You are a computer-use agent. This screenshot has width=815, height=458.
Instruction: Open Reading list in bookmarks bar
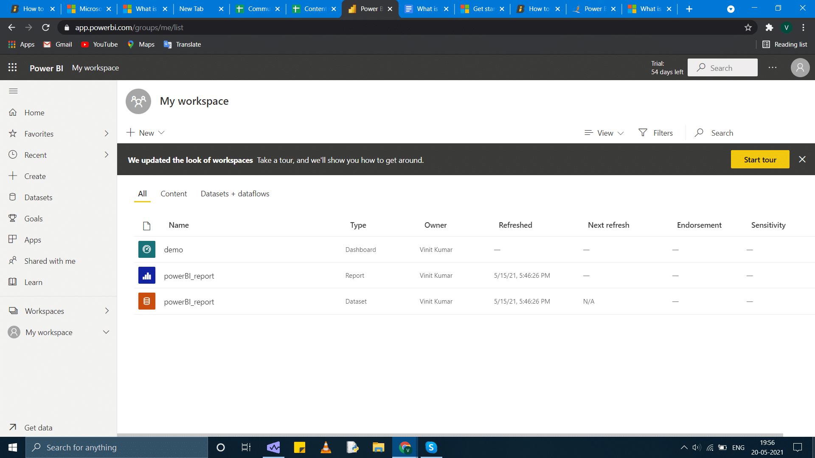click(785, 45)
